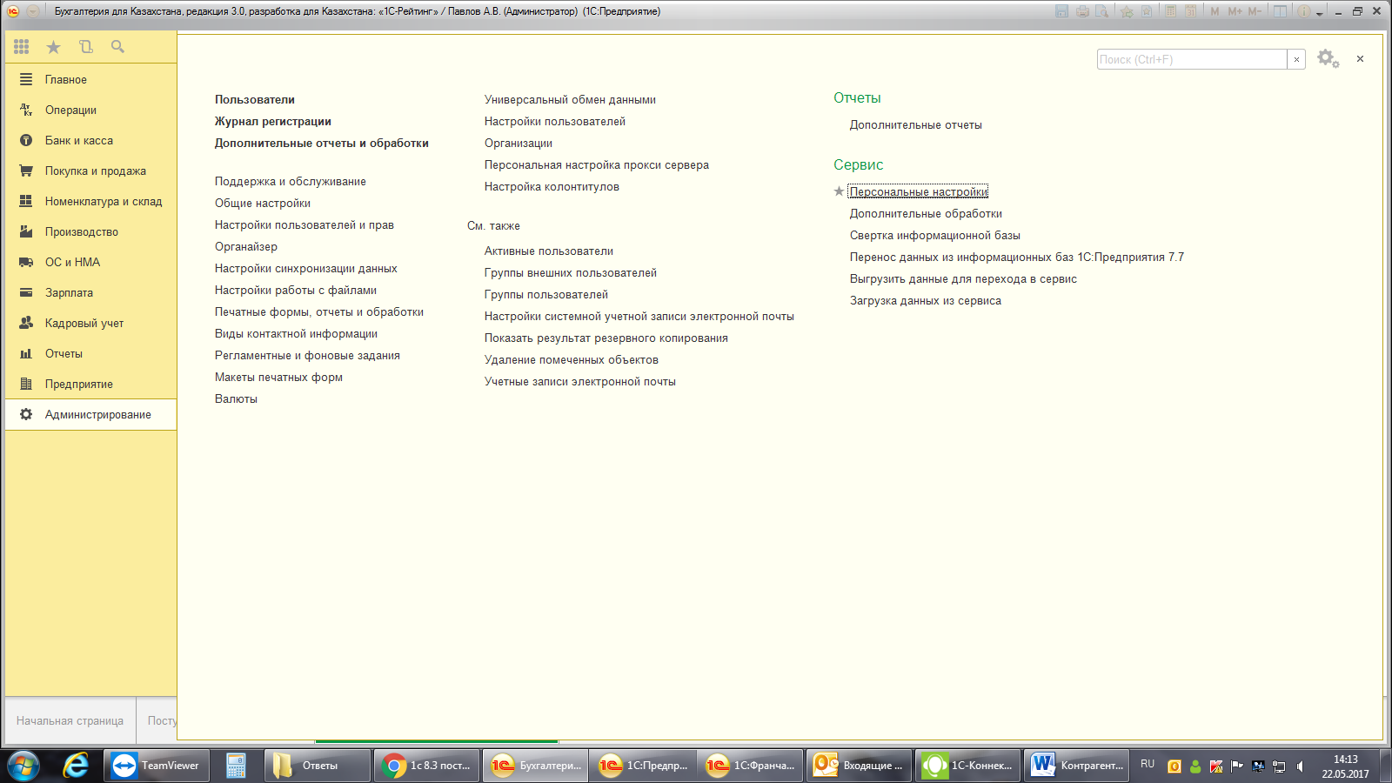
Task: Open the Предприятие section
Action: point(90,384)
